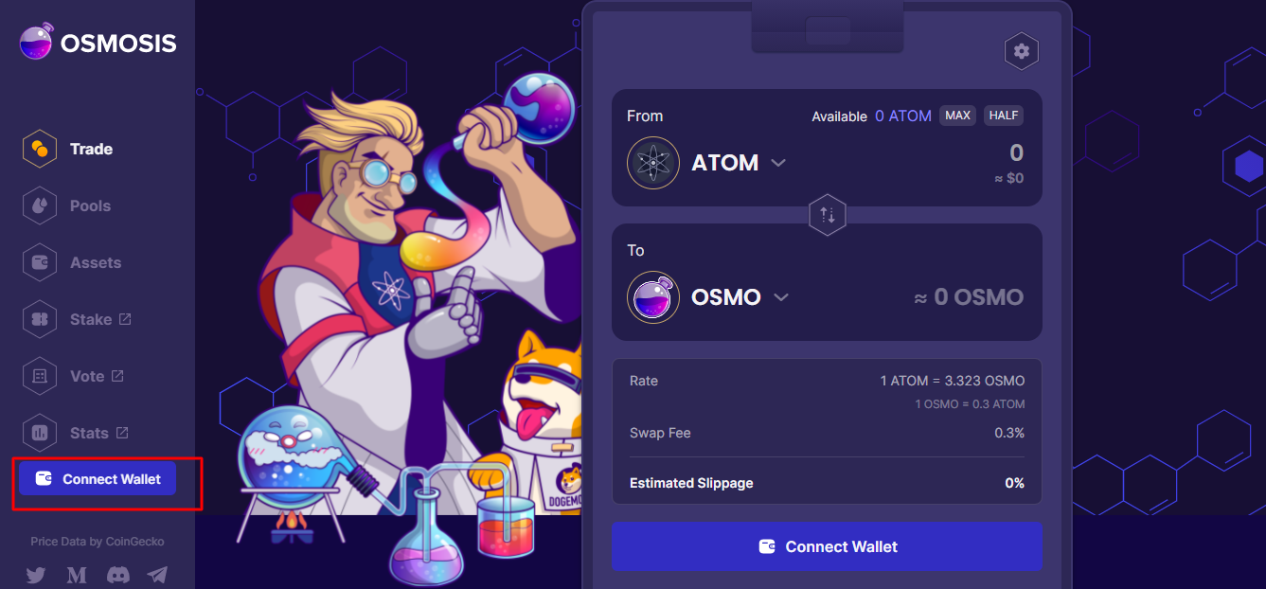Open the Twitter social icon
The width and height of the screenshot is (1266, 589).
pyautogui.click(x=36, y=575)
